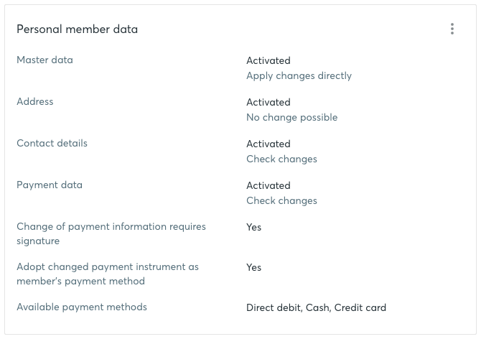The height and width of the screenshot is (339, 481).
Task: Select the Available payment methods label
Action: point(82,307)
